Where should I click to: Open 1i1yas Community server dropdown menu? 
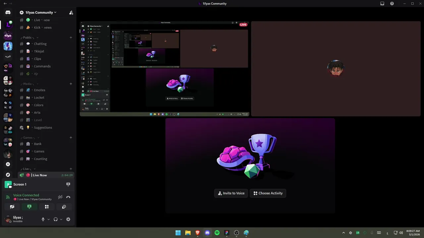[x=38, y=13]
